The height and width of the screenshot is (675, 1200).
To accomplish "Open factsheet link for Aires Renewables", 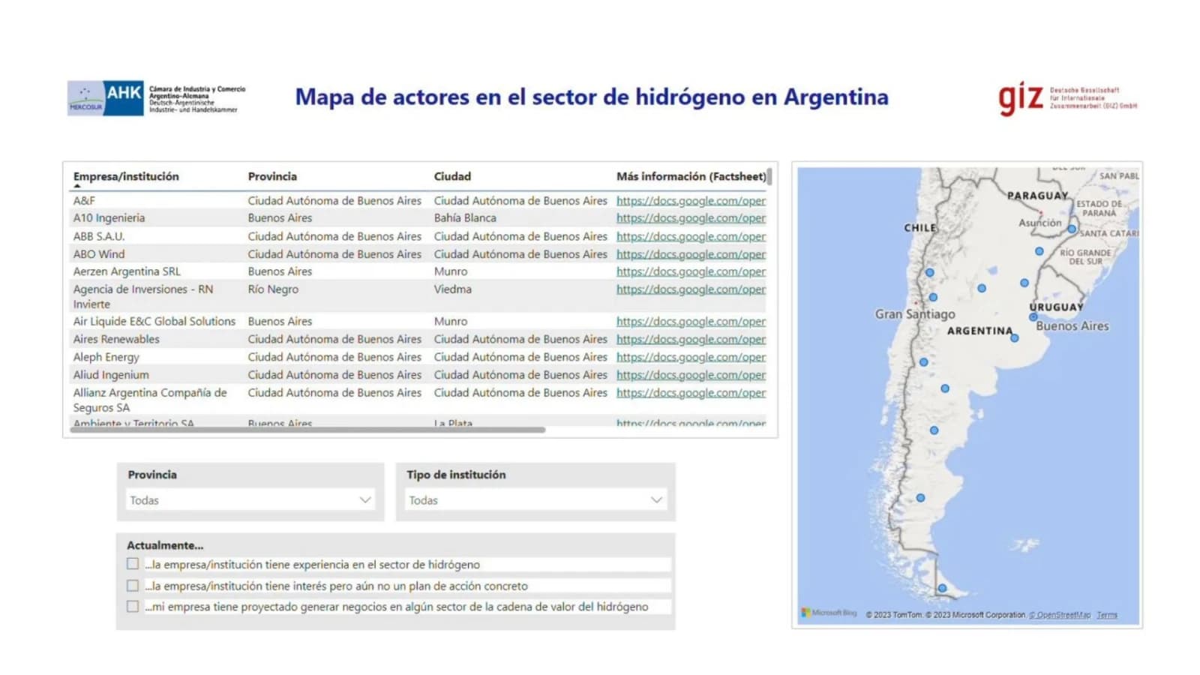I will coord(691,339).
